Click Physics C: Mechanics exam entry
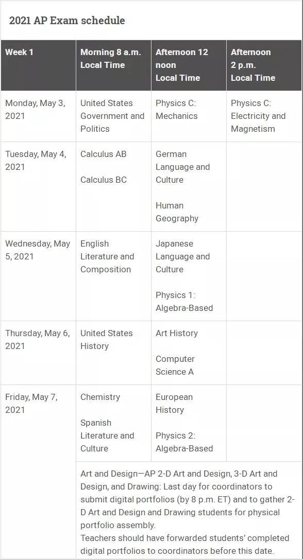 click(x=177, y=110)
